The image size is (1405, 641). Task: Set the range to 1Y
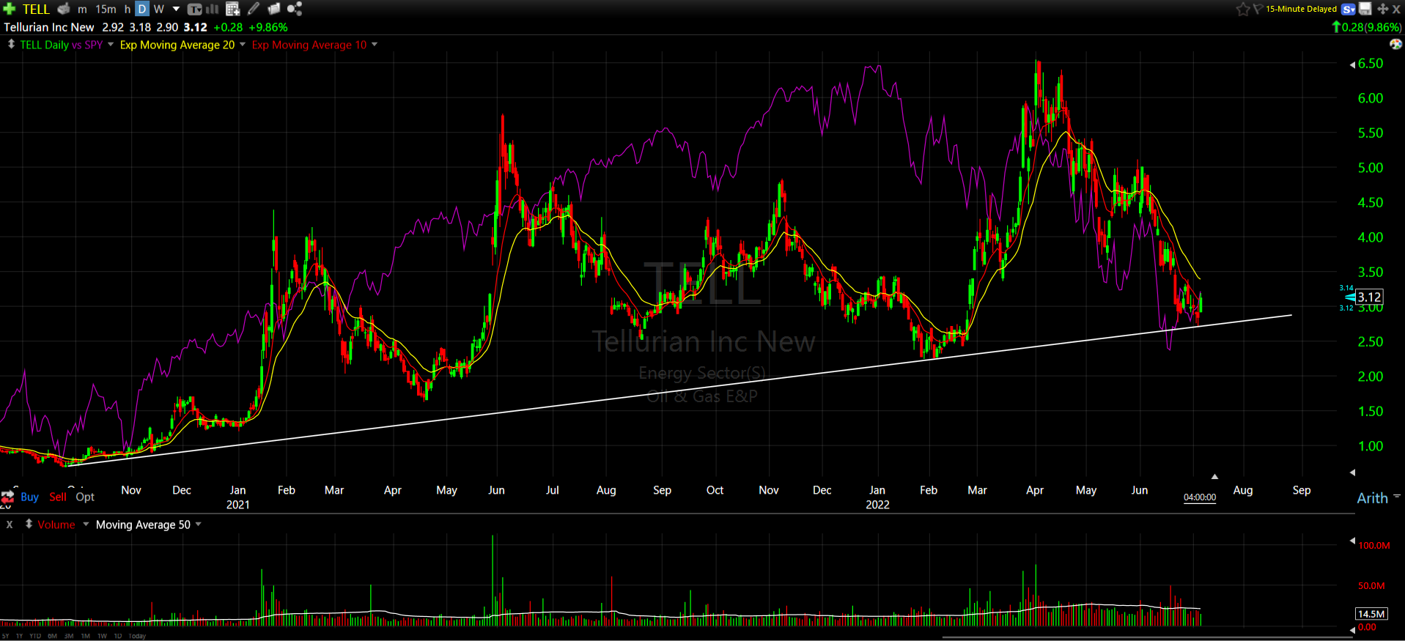[x=20, y=636]
